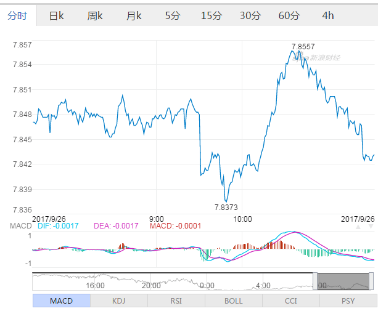Open the 周k weekly chart tab
The width and height of the screenshot is (378, 311).
coord(95,16)
